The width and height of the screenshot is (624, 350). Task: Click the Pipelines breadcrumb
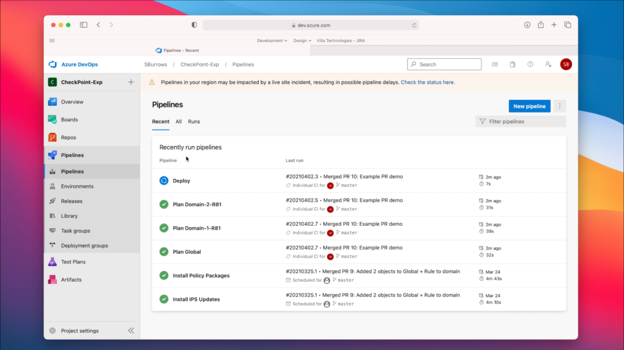(x=243, y=65)
